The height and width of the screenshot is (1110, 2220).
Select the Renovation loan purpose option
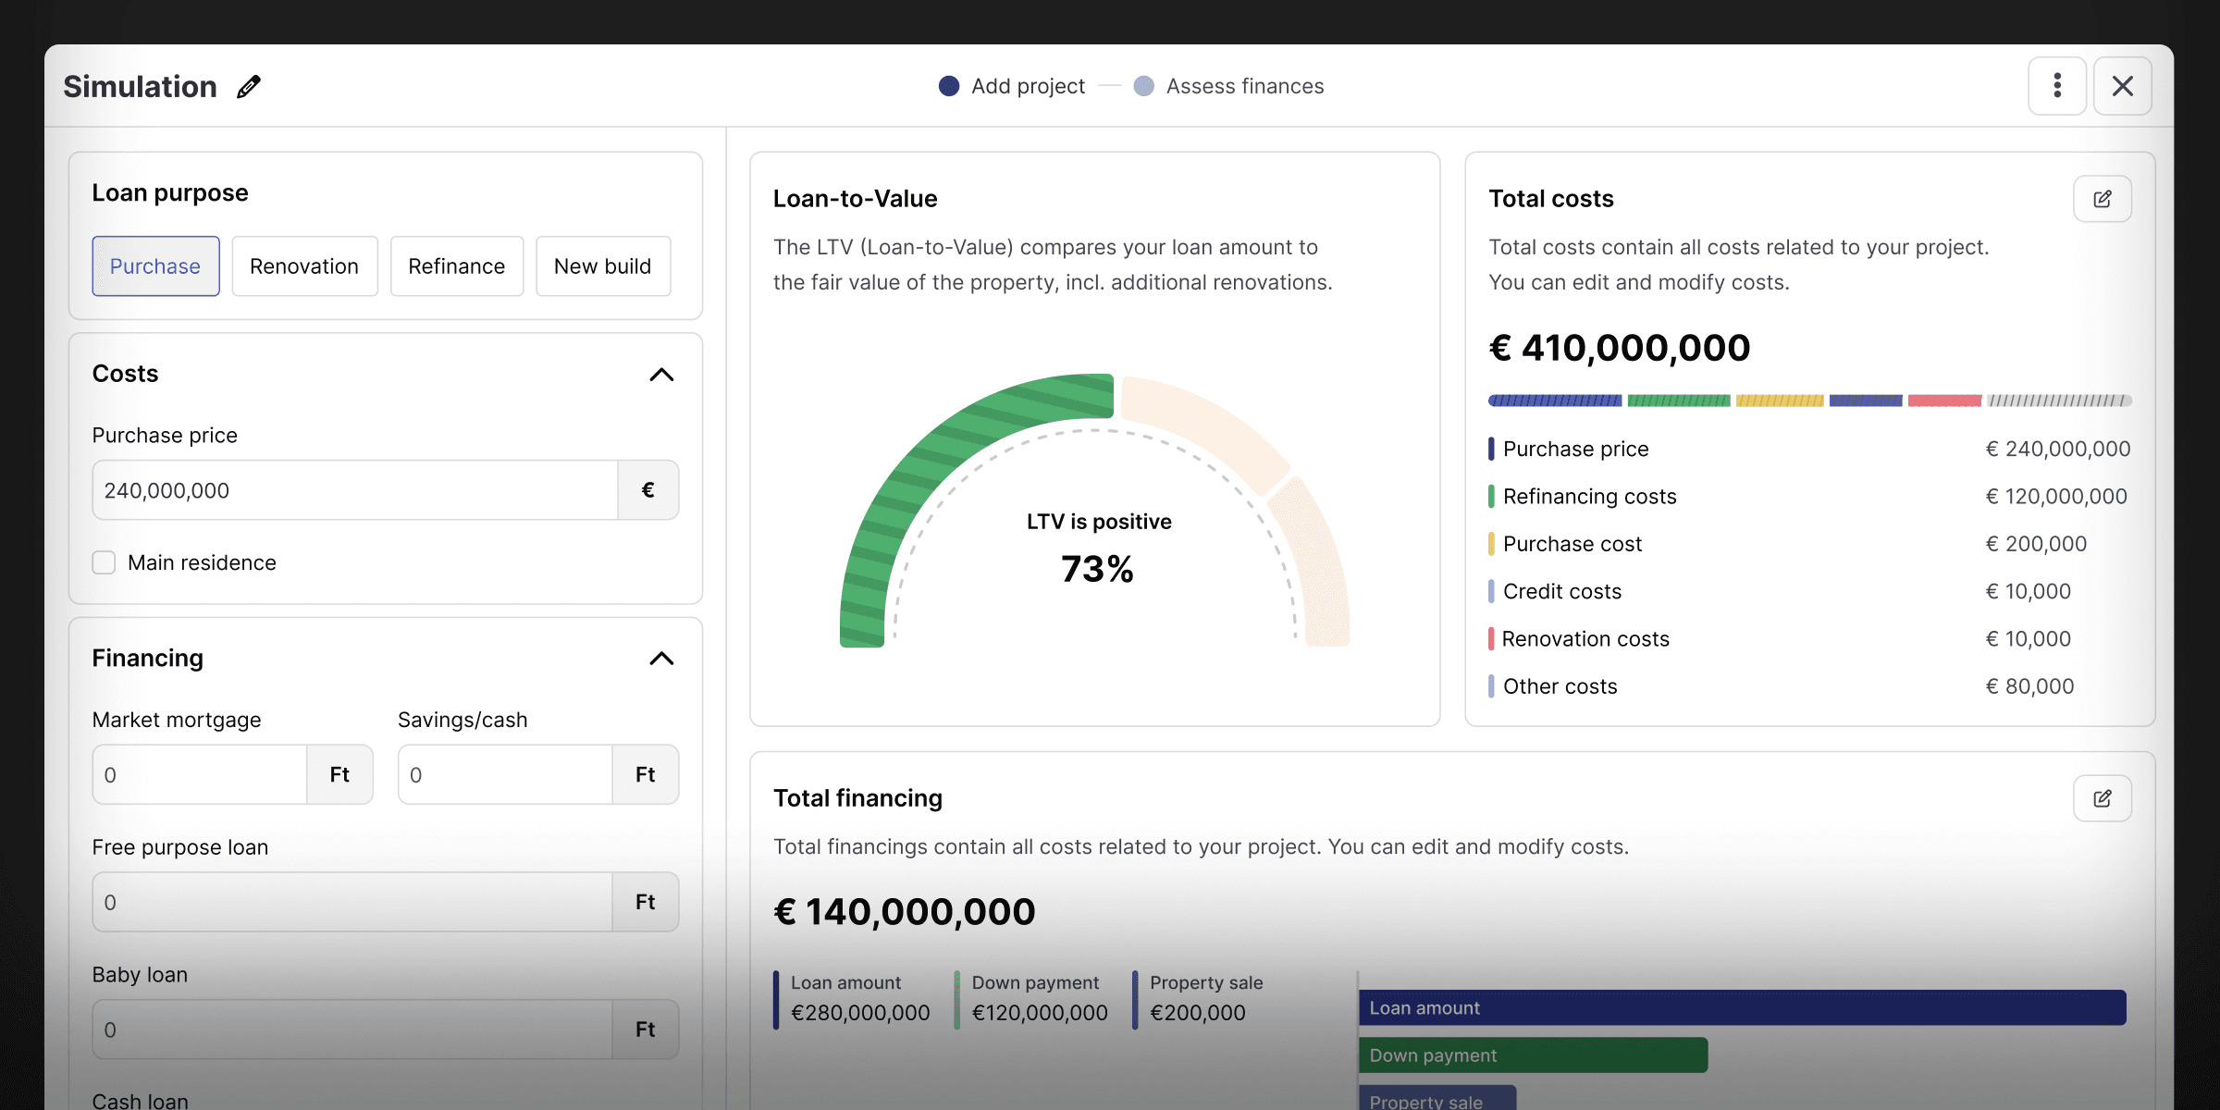(303, 265)
